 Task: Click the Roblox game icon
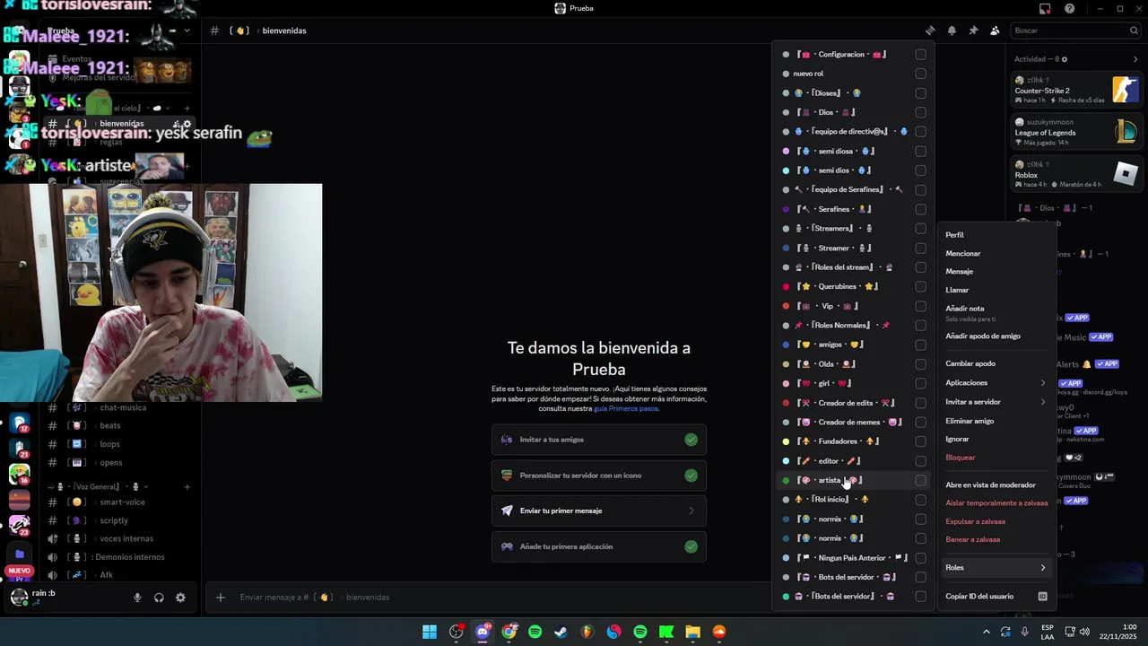point(1125,174)
